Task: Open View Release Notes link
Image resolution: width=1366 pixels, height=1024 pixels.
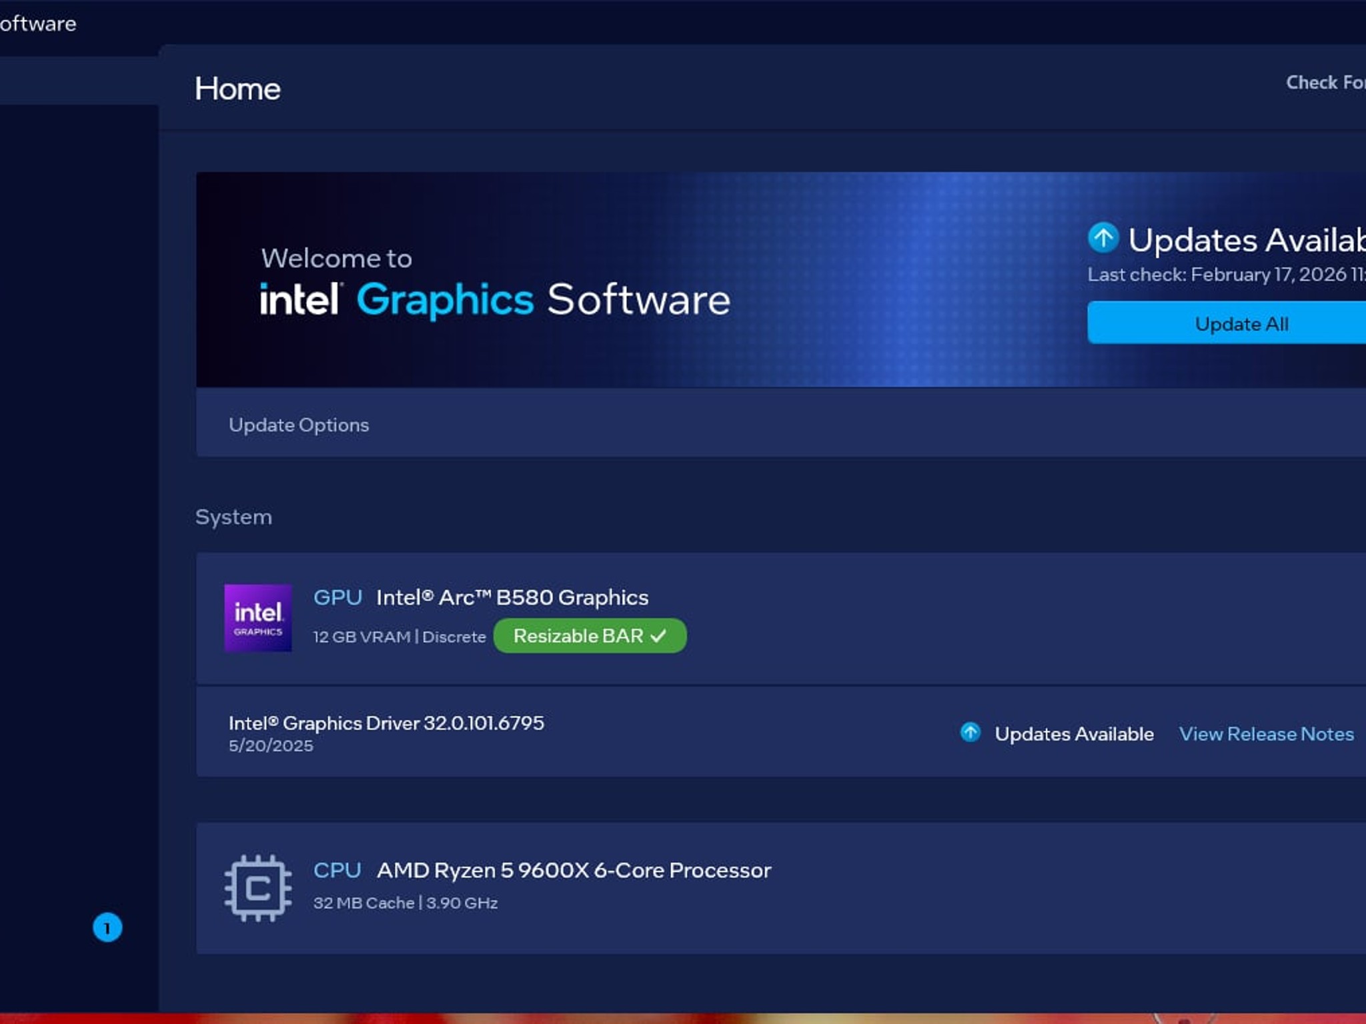Action: point(1266,734)
